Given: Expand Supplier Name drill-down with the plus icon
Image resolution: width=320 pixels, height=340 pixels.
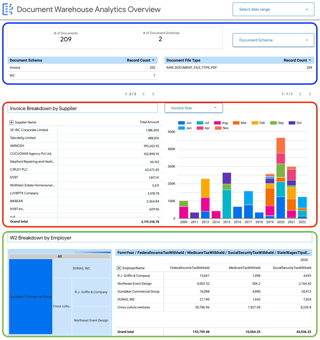Looking at the screenshot, I should coord(11,122).
